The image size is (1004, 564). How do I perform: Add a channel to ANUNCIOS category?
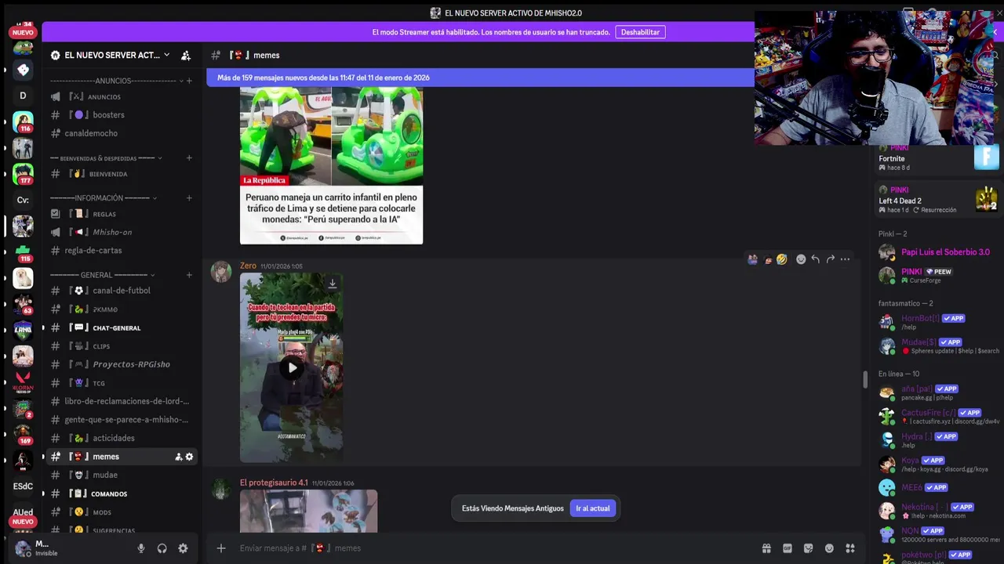click(189, 81)
